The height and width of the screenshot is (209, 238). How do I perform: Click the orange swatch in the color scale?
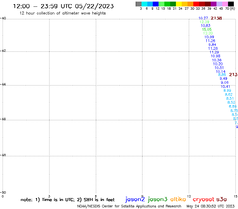[x=190, y=4]
